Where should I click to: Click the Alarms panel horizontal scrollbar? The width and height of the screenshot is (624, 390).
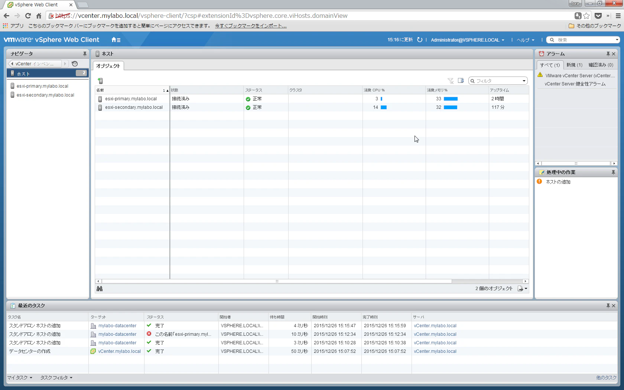point(576,163)
